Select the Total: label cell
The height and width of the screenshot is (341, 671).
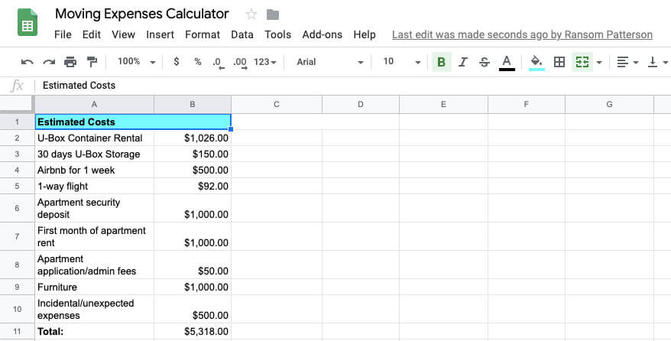pos(94,332)
